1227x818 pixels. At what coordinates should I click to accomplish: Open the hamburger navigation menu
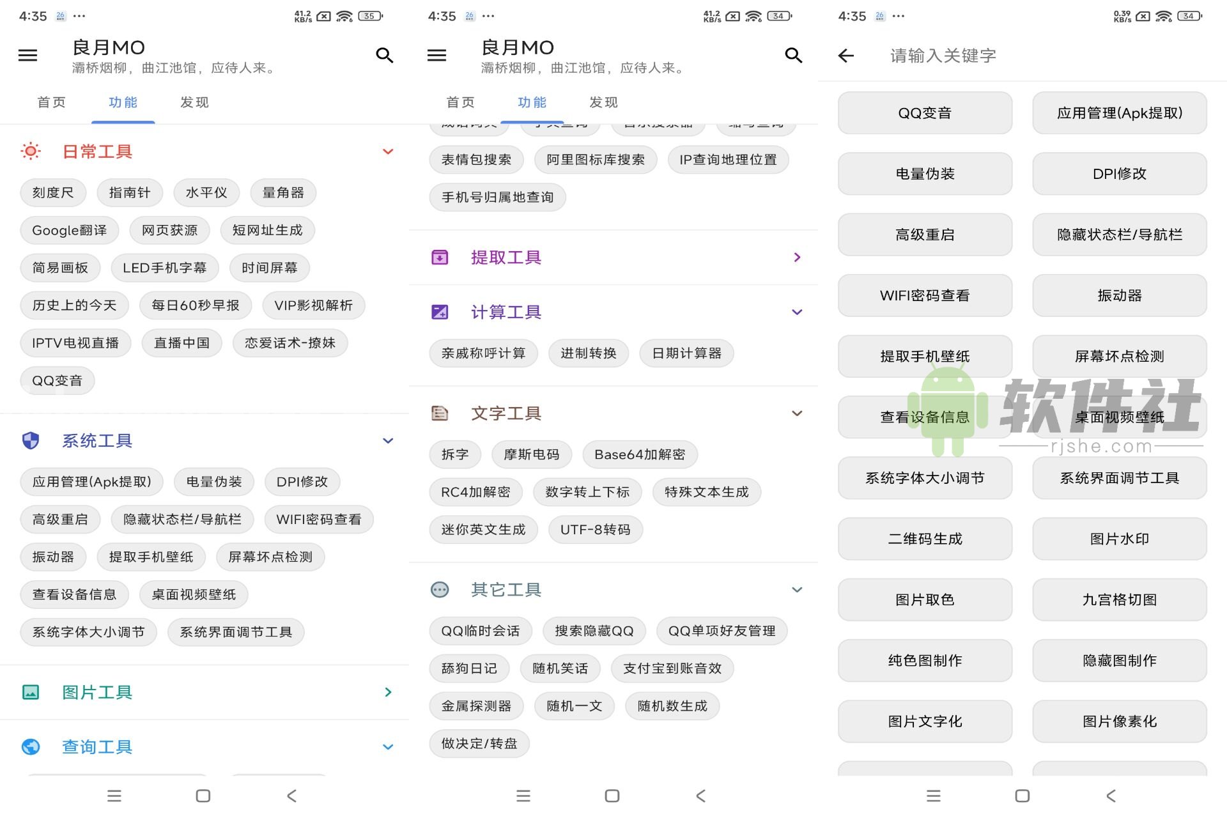coord(27,55)
